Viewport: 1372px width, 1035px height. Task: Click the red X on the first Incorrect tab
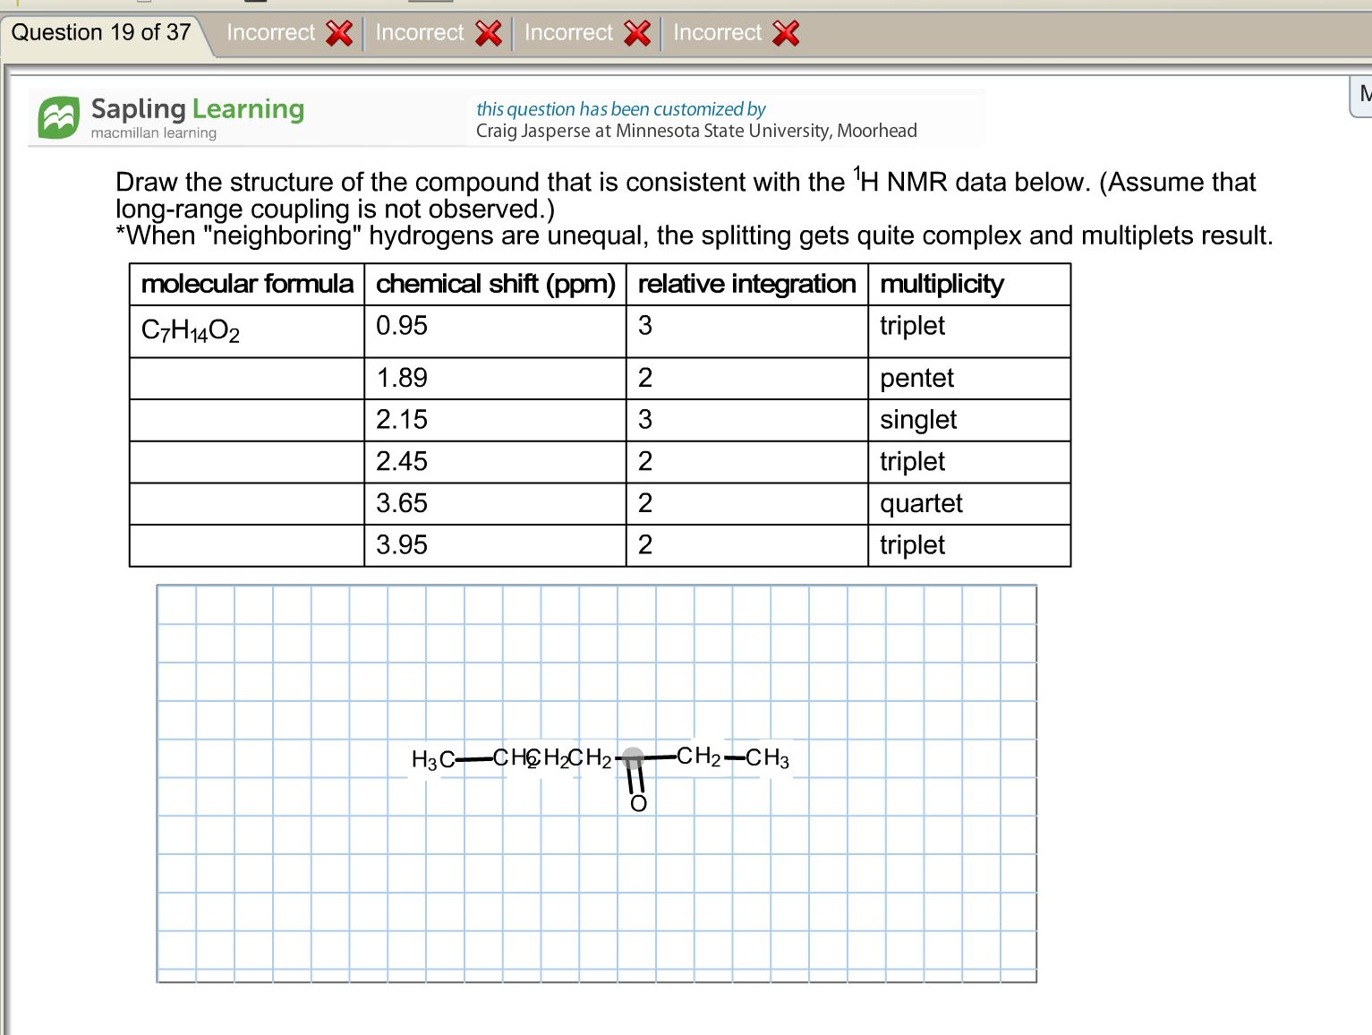tap(339, 33)
